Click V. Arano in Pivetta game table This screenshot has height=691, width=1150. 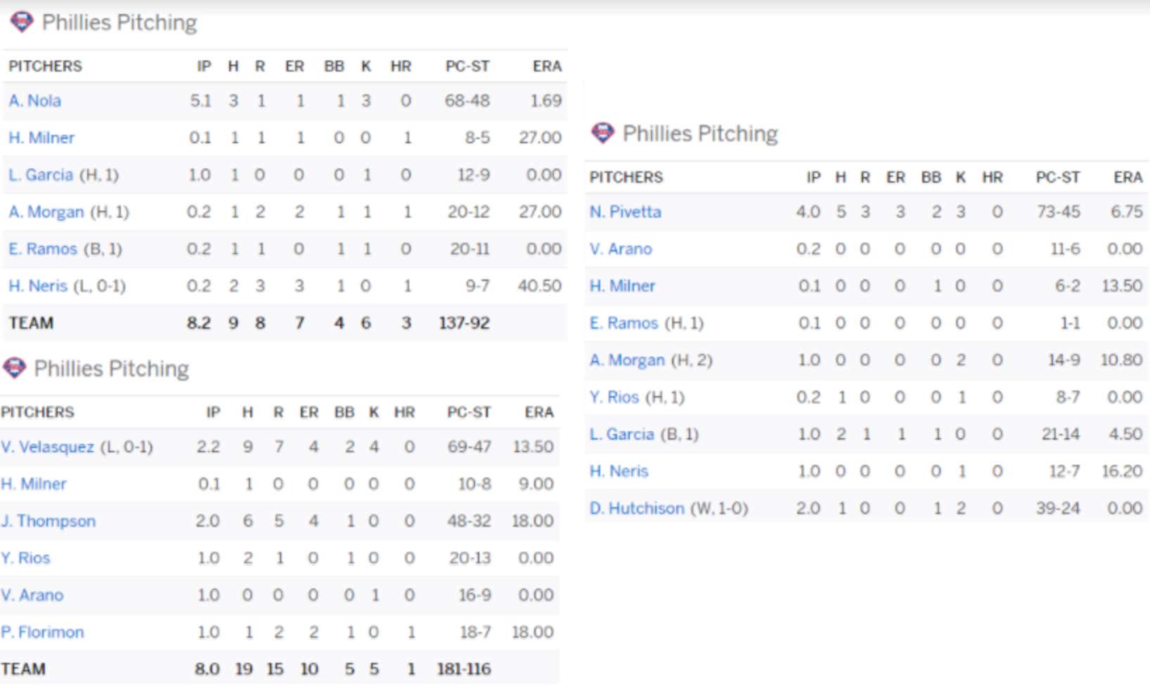click(x=621, y=249)
